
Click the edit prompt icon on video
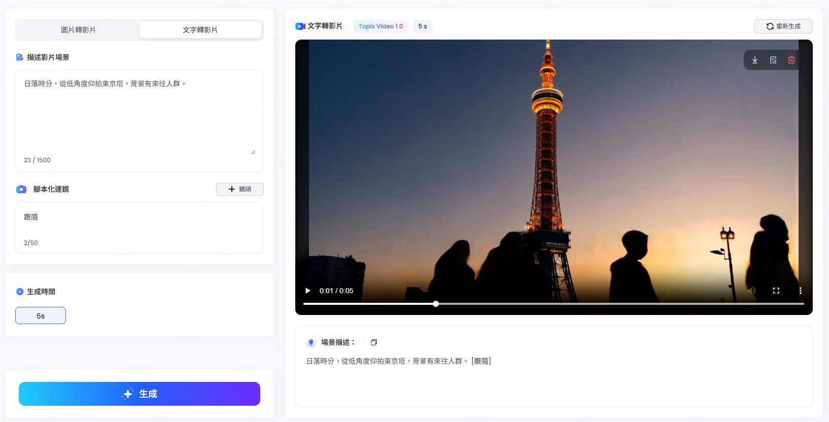[x=773, y=60]
